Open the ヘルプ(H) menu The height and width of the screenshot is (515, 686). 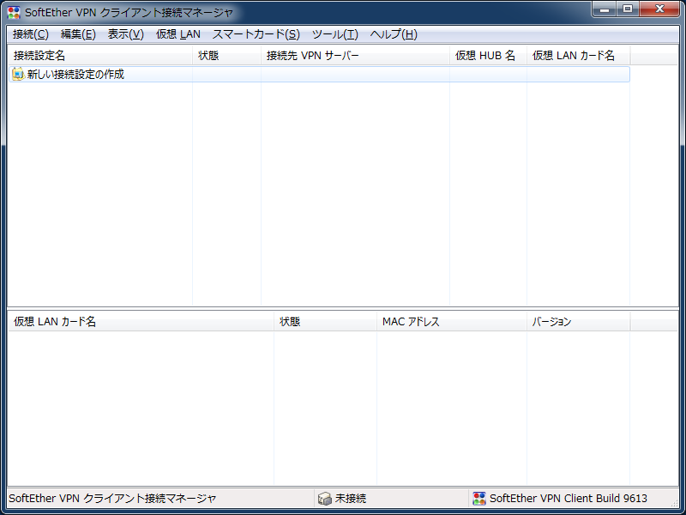(394, 34)
